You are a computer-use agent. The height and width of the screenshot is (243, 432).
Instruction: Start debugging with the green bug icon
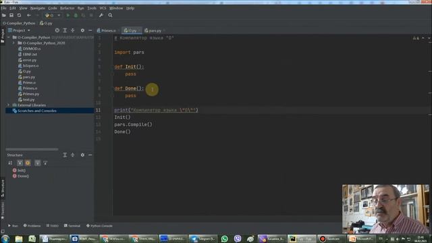pyautogui.click(x=76, y=15)
